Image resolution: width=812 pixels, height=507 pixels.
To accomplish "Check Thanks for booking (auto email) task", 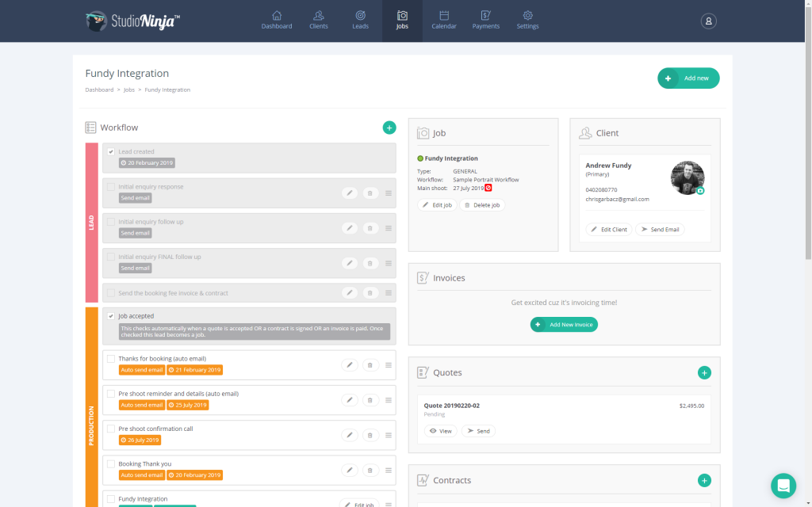I will (x=111, y=359).
